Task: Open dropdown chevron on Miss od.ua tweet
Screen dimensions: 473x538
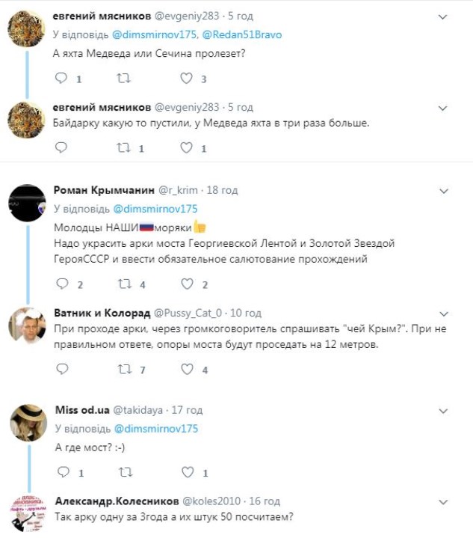Action: point(442,410)
